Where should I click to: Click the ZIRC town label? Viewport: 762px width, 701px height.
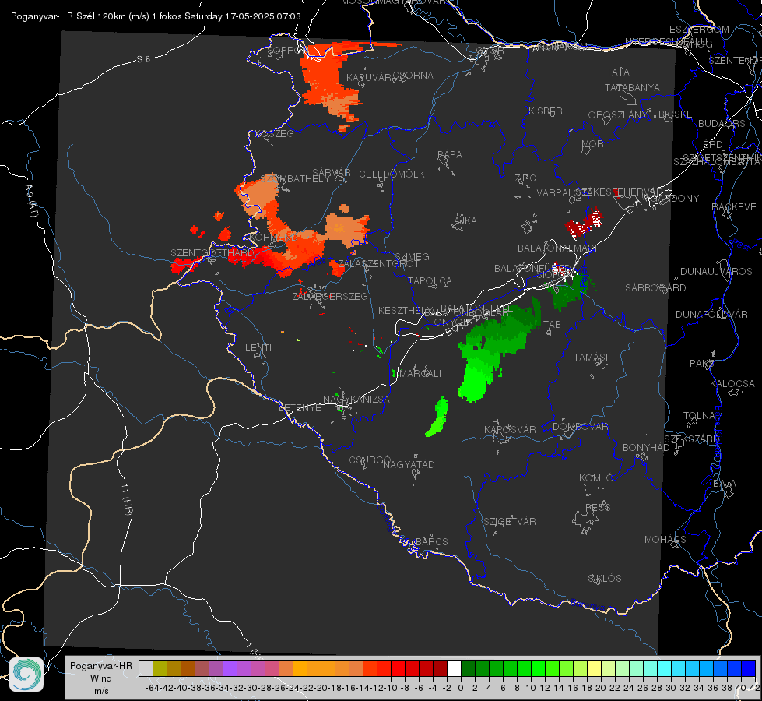[x=525, y=178]
